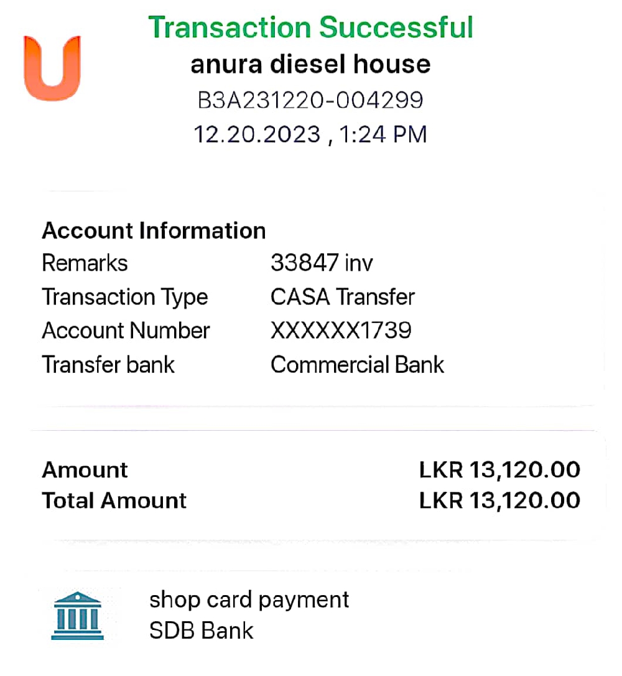This screenshot has height=676, width=622.
Task: Select the remarks value 33847 inv
Action: point(322,263)
